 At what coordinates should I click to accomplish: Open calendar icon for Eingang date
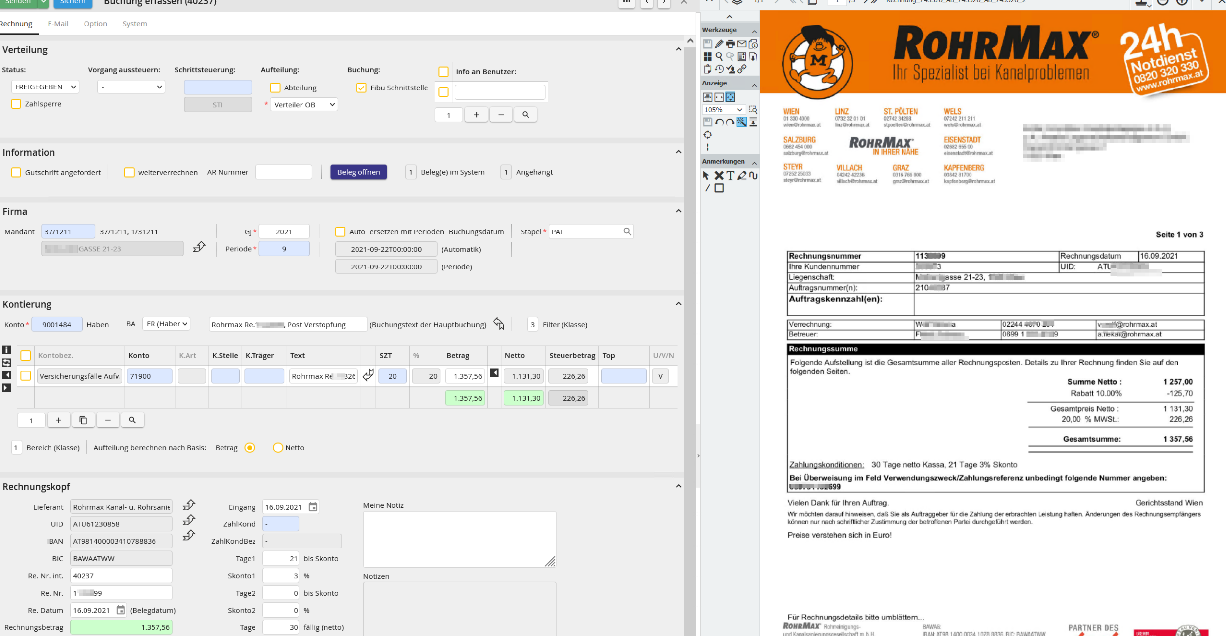313,507
